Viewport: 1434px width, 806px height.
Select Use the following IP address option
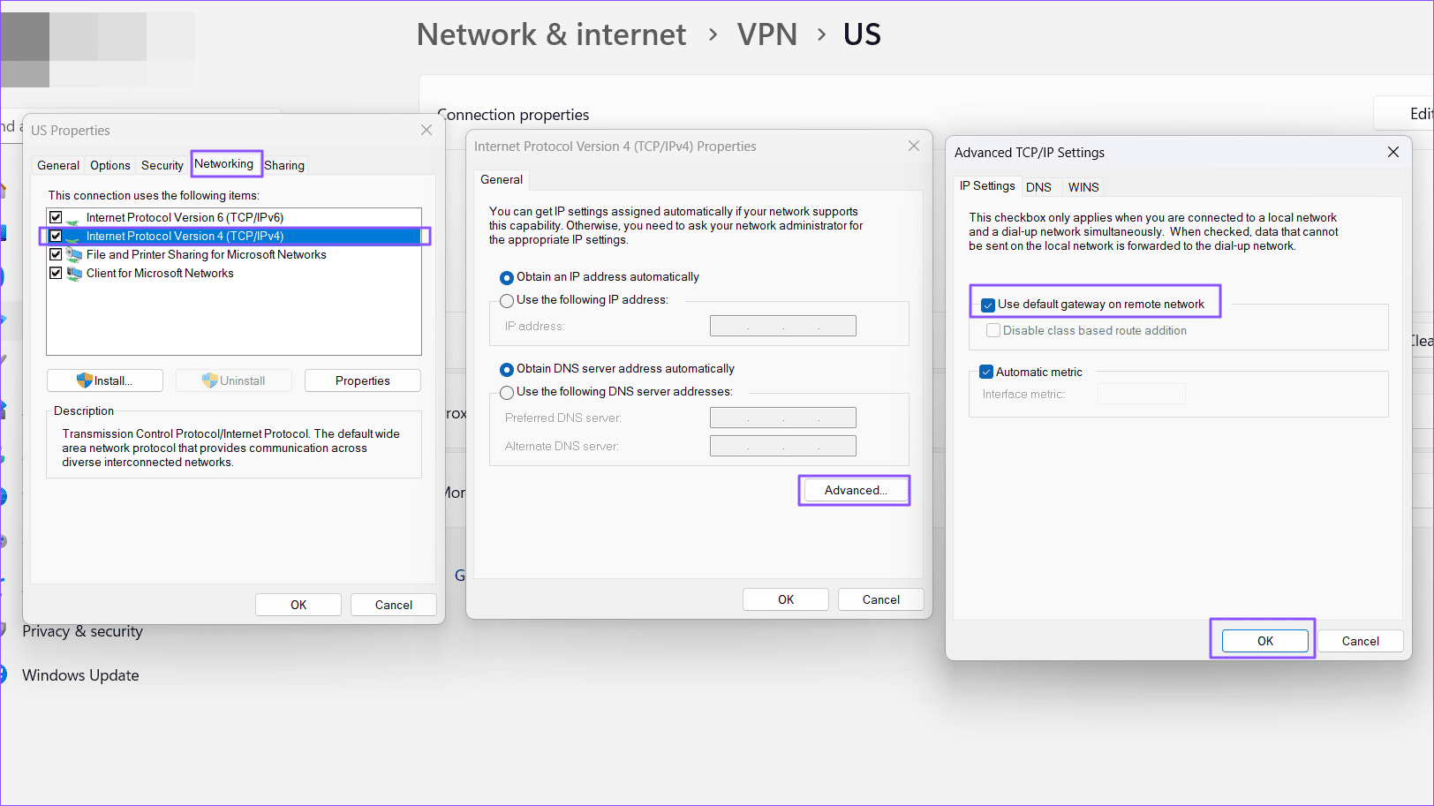(507, 301)
